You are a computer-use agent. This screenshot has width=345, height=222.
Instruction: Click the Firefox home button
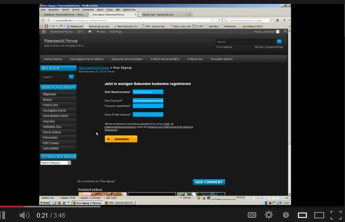click(x=277, y=20)
